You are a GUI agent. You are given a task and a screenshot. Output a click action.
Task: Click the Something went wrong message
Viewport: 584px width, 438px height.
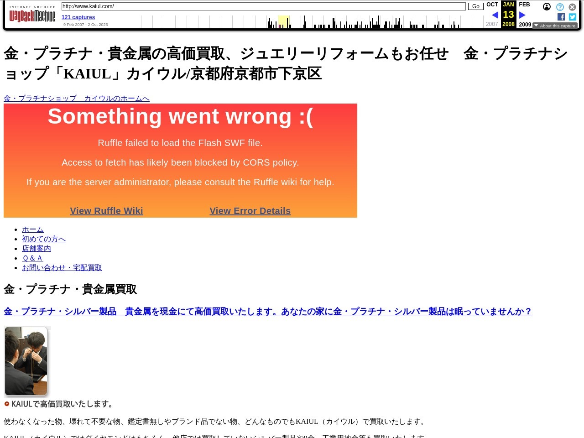pos(180,117)
